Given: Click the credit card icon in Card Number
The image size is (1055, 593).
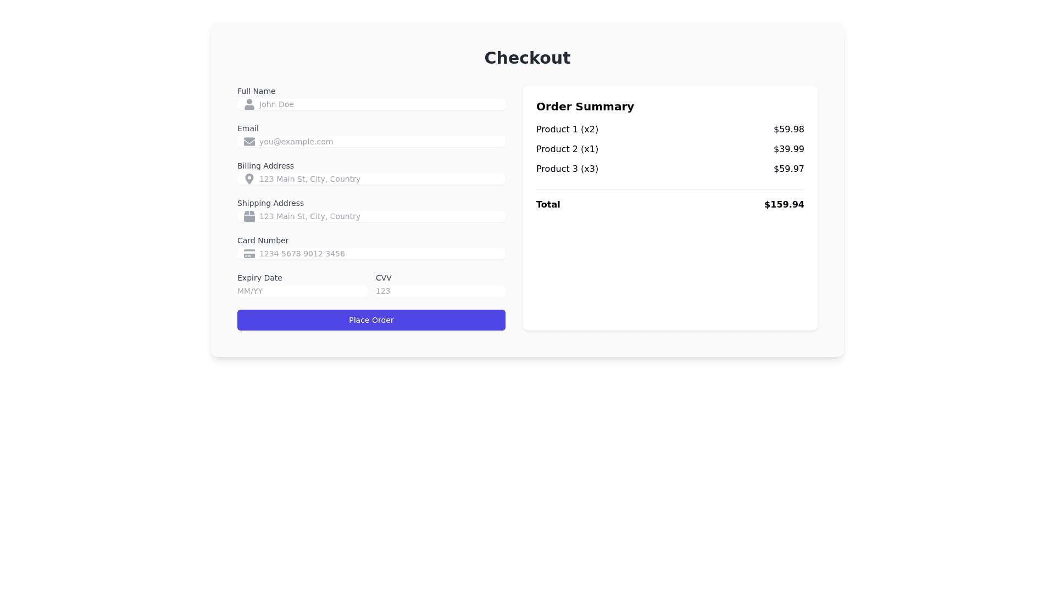Looking at the screenshot, I should pyautogui.click(x=249, y=254).
